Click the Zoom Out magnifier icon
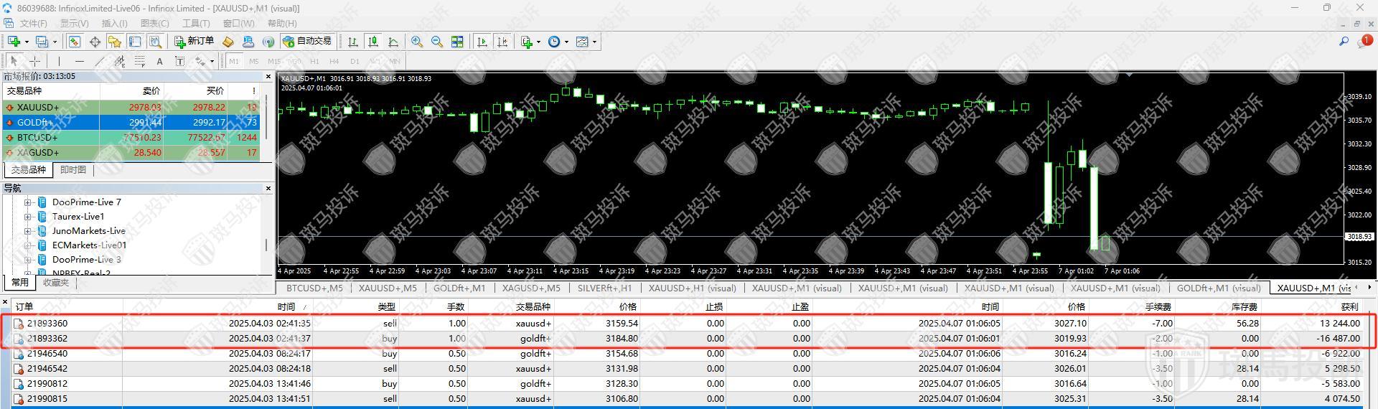This screenshot has height=409, width=1378. pyautogui.click(x=437, y=42)
